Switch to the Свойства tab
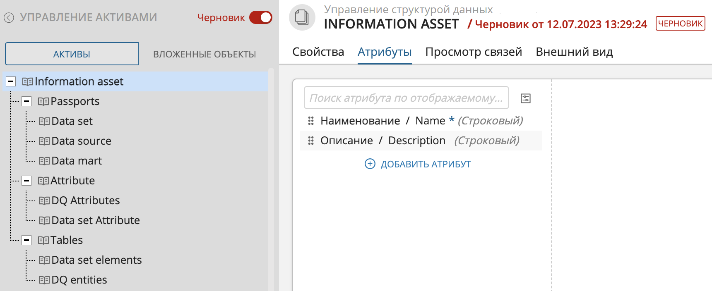This screenshot has width=712, height=291. click(x=318, y=52)
